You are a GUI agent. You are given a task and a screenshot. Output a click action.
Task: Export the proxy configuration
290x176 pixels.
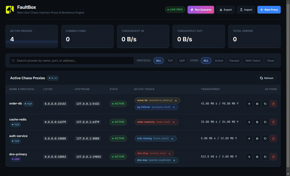(x=225, y=10)
